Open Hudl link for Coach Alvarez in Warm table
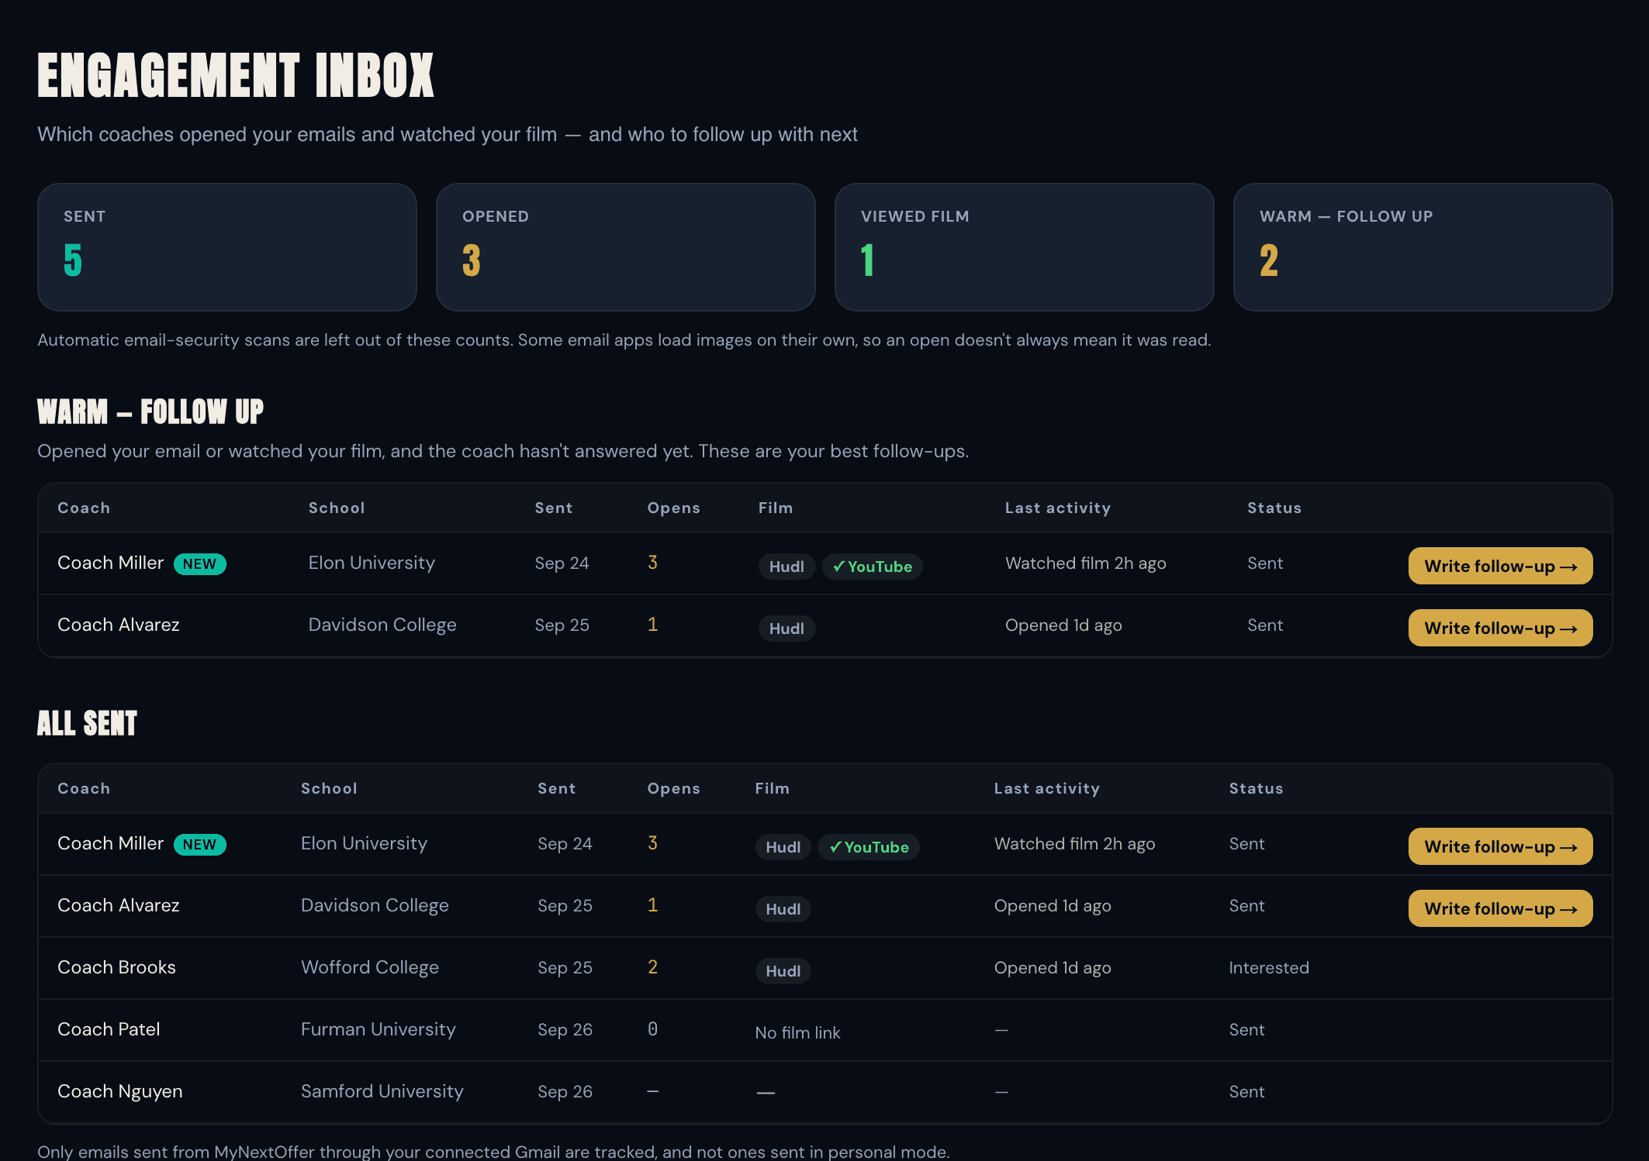This screenshot has height=1161, width=1649. point(786,629)
